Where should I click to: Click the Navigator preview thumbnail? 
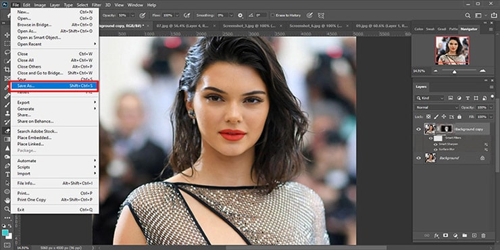tap(452, 51)
